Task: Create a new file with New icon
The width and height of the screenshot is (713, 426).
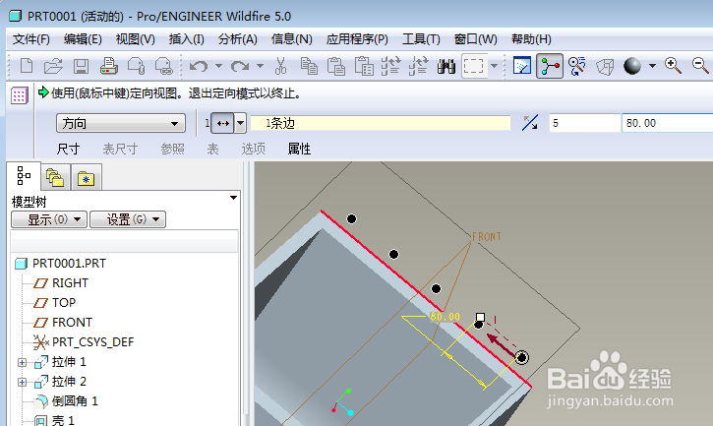Action: point(27,67)
